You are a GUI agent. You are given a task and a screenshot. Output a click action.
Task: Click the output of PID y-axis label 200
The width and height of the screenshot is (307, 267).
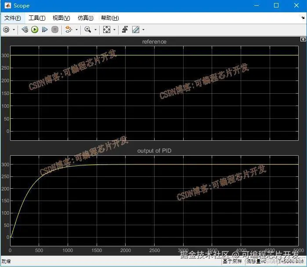[x=5, y=189]
